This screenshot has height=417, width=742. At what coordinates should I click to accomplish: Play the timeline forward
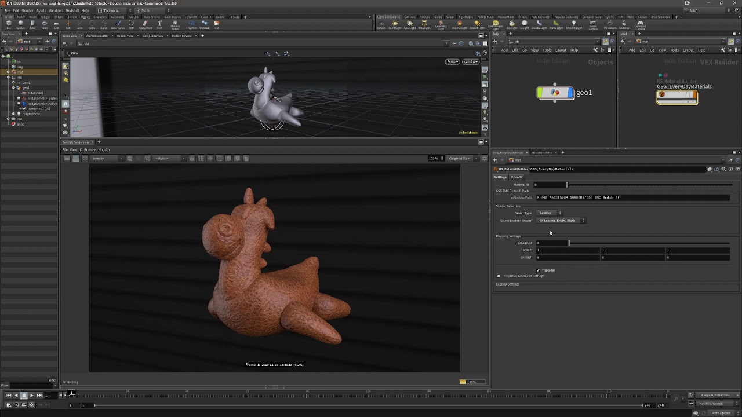coord(31,395)
